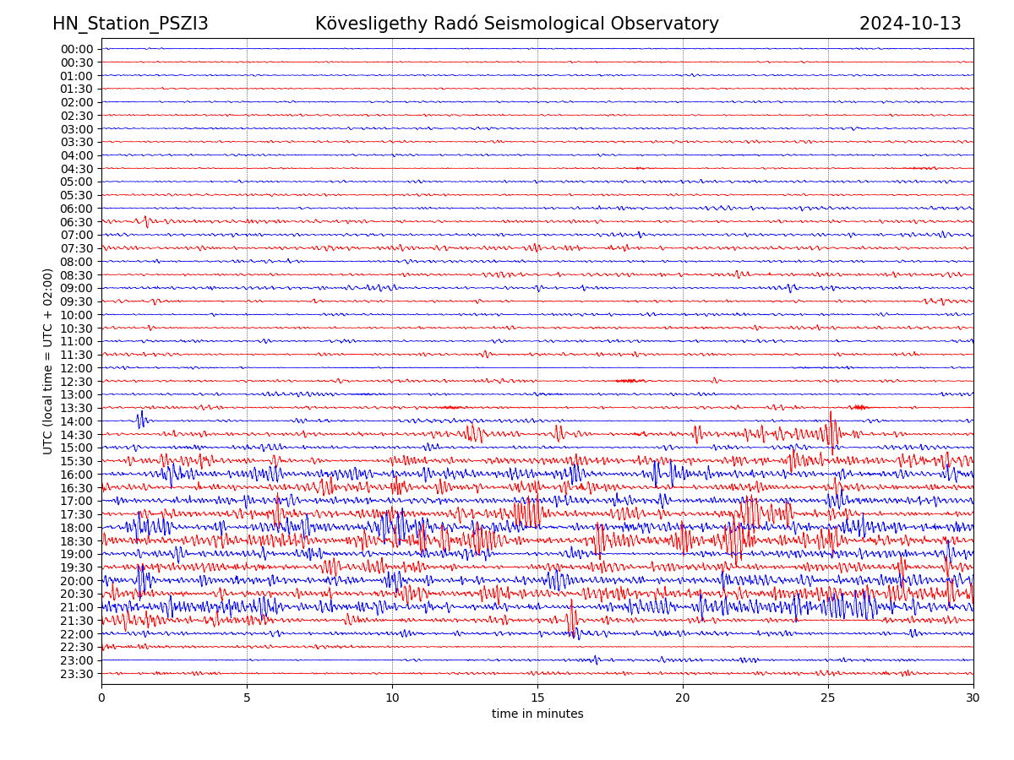Select the x-axis tick labeled 20

[683, 698]
